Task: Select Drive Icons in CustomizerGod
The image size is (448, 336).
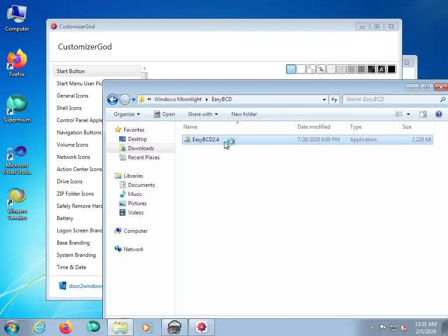Action: coord(70,182)
